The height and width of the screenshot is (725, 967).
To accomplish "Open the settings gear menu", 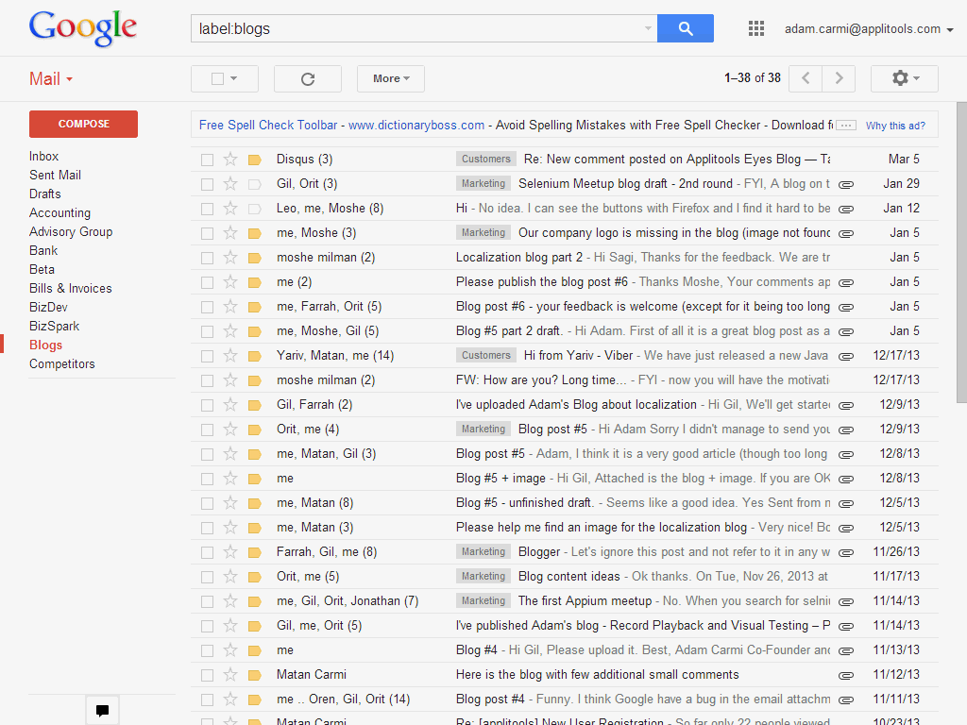I will click(x=905, y=78).
